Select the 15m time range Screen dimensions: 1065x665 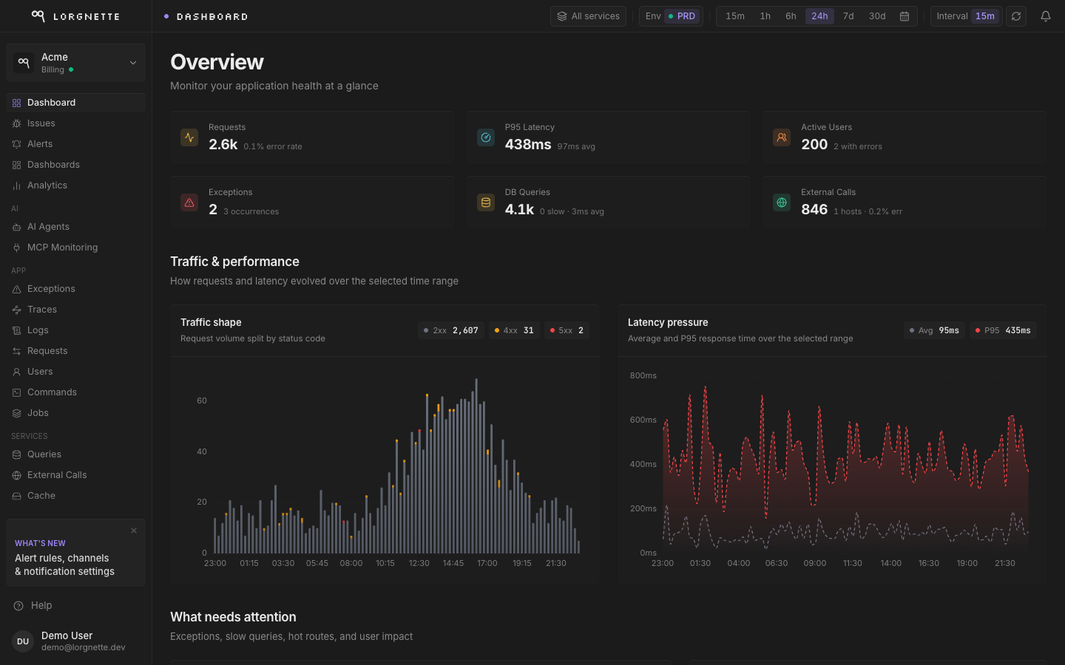[x=735, y=16]
